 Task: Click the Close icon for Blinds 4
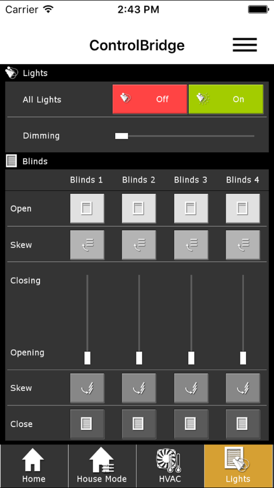(x=243, y=424)
